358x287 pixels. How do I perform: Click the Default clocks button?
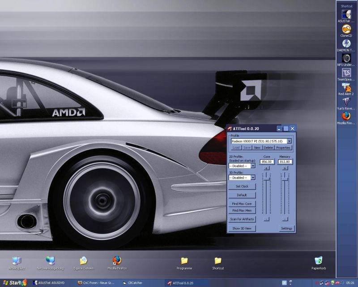[242, 195]
